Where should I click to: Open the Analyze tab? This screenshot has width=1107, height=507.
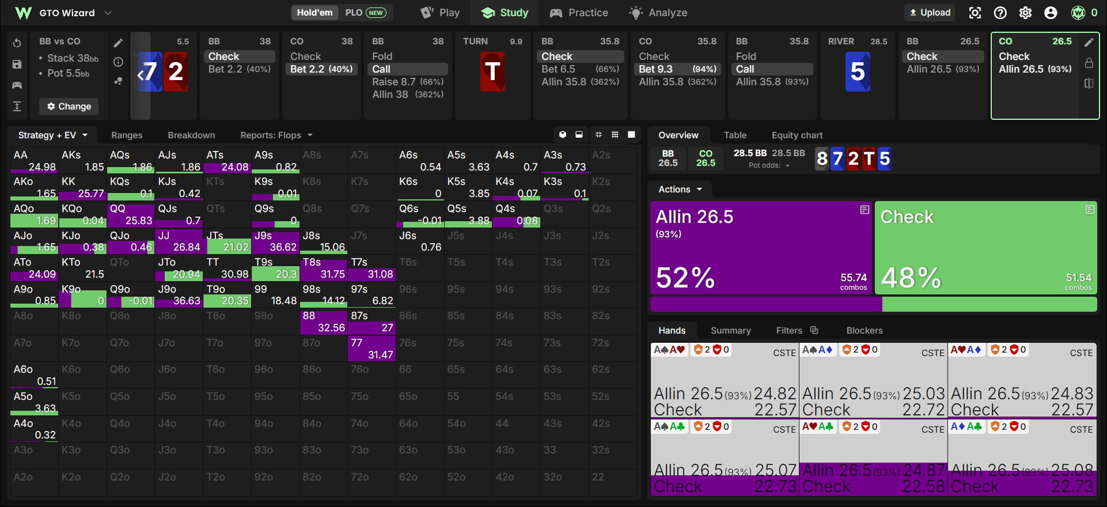click(658, 13)
